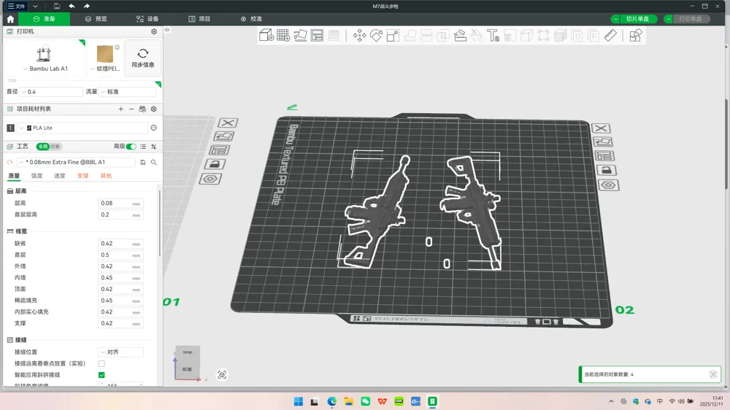Image resolution: width=730 pixels, height=410 pixels.
Task: Select the Scale tool icon
Action: tap(393, 35)
